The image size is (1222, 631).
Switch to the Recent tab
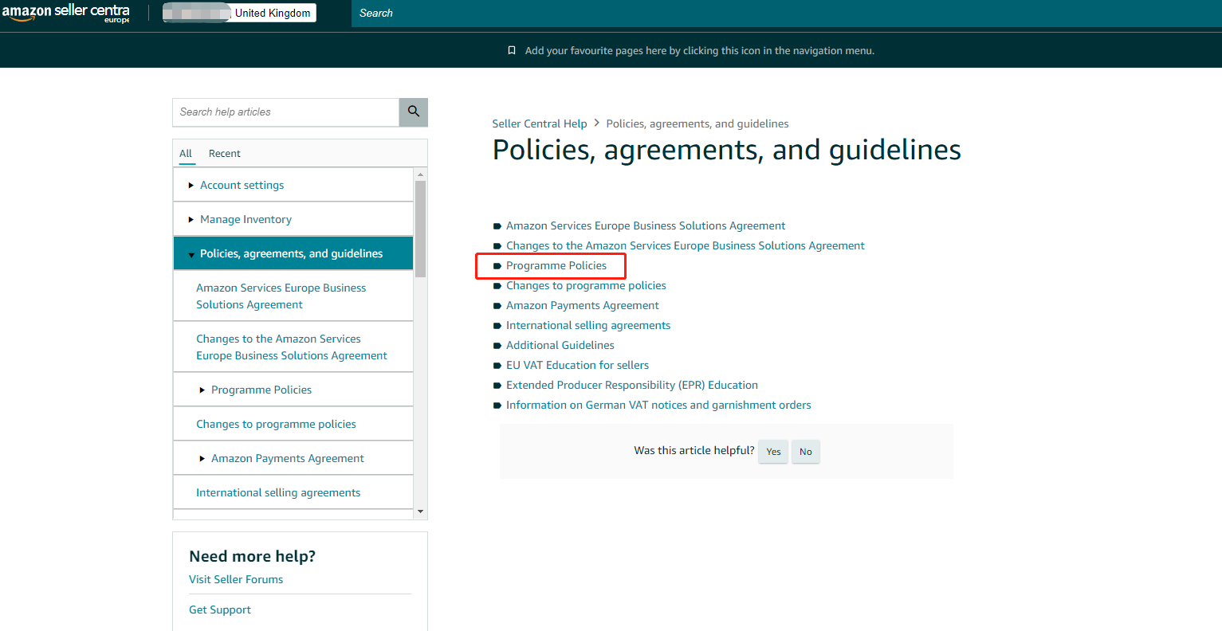tap(225, 154)
